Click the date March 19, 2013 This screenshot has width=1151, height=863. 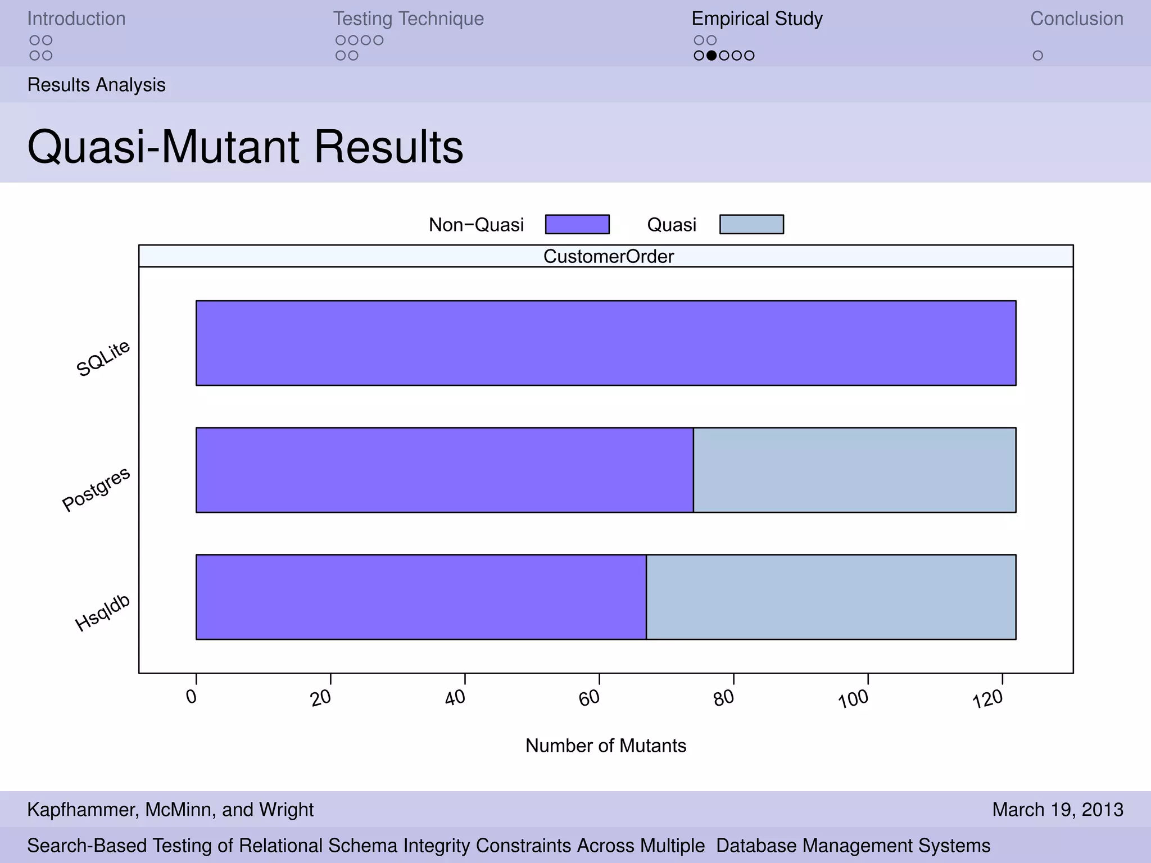coord(1058,810)
